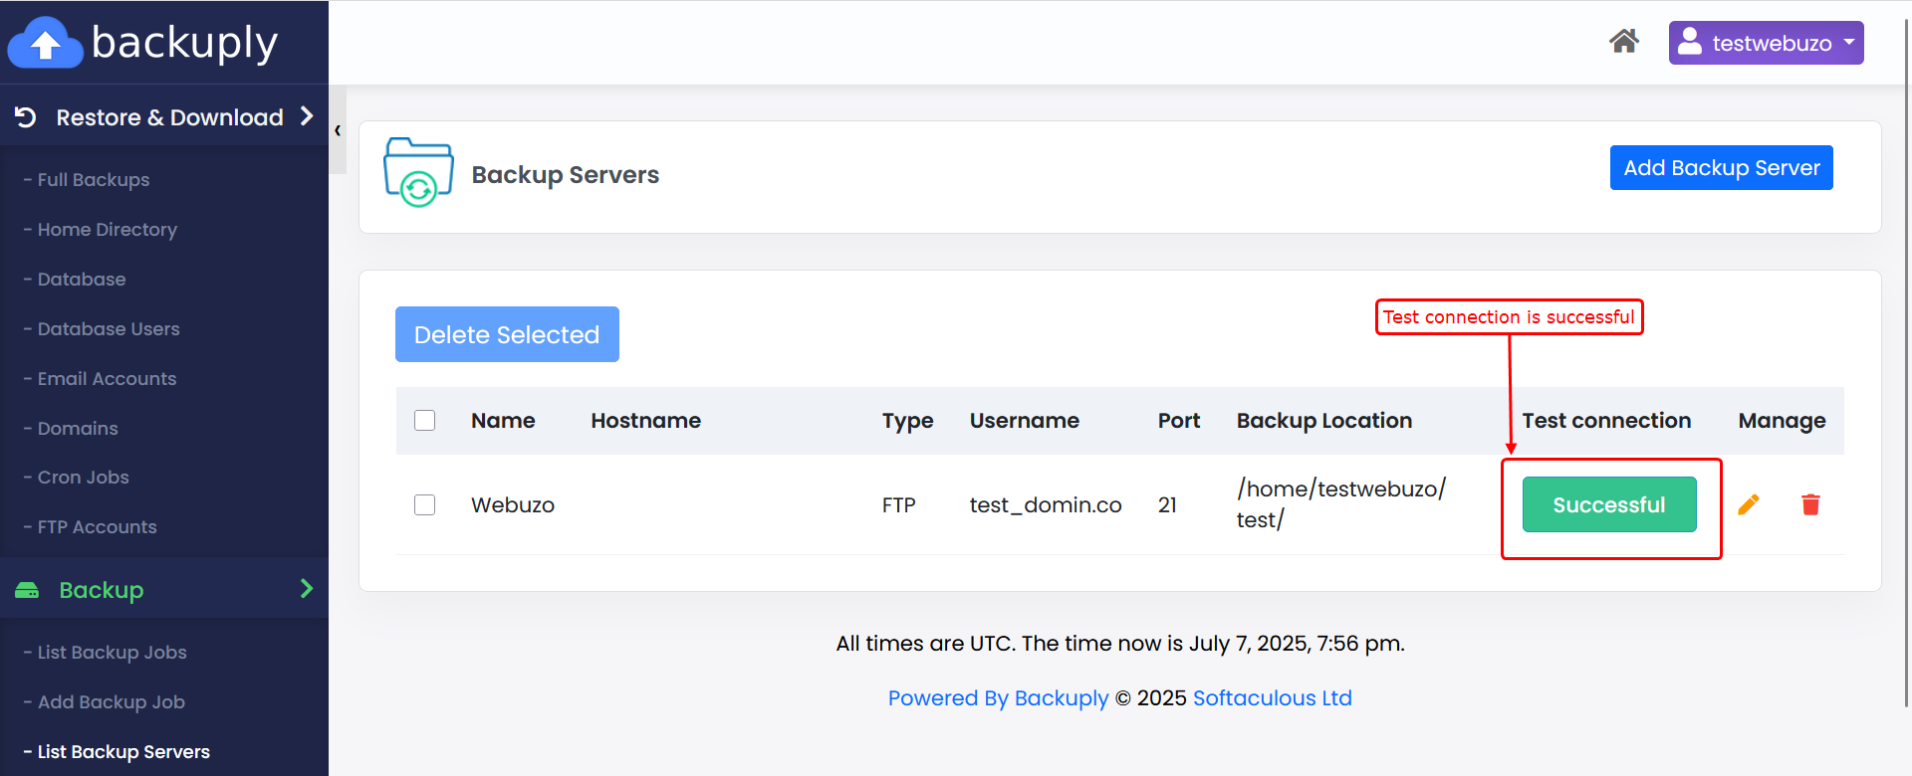This screenshot has height=776, width=1912.
Task: Click the Restore & Download refresh icon
Action: [x=26, y=117]
